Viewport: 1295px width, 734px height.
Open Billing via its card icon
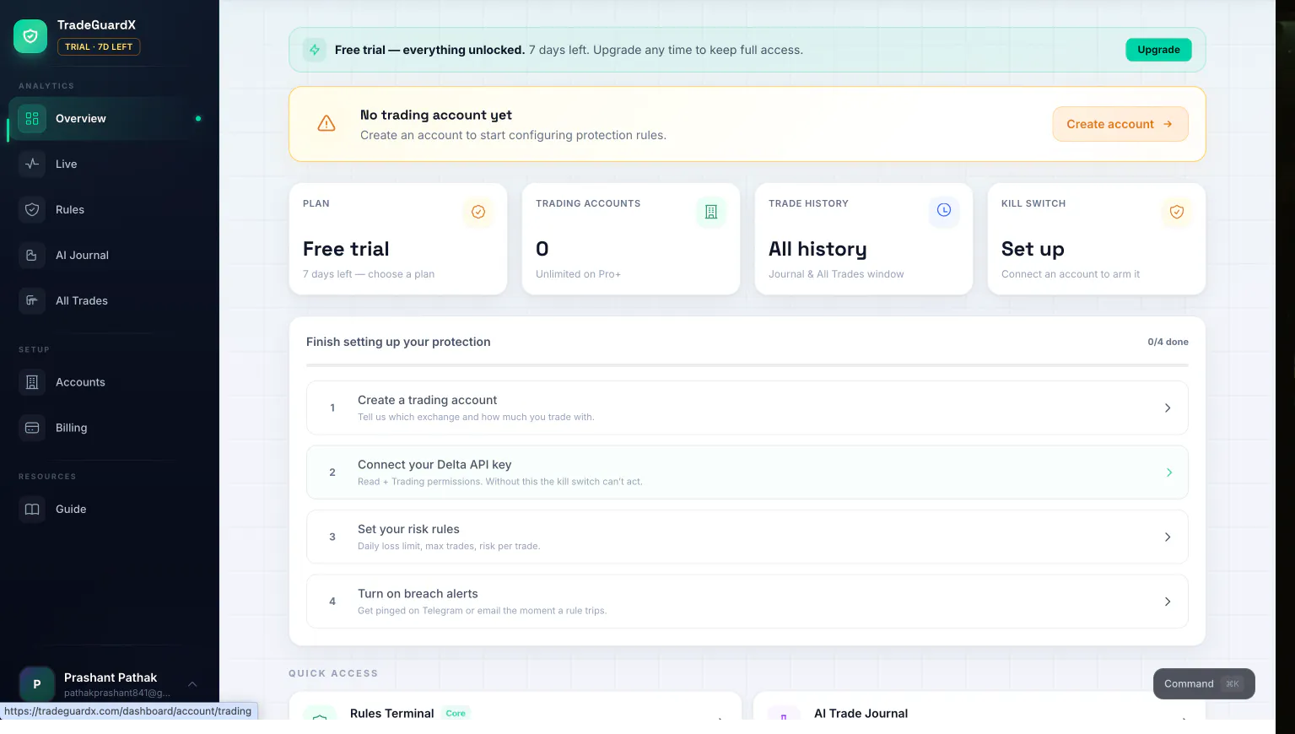pos(32,428)
